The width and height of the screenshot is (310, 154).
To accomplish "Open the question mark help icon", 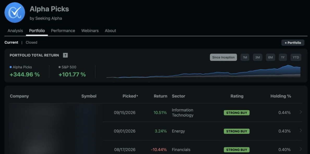I will [65, 55].
